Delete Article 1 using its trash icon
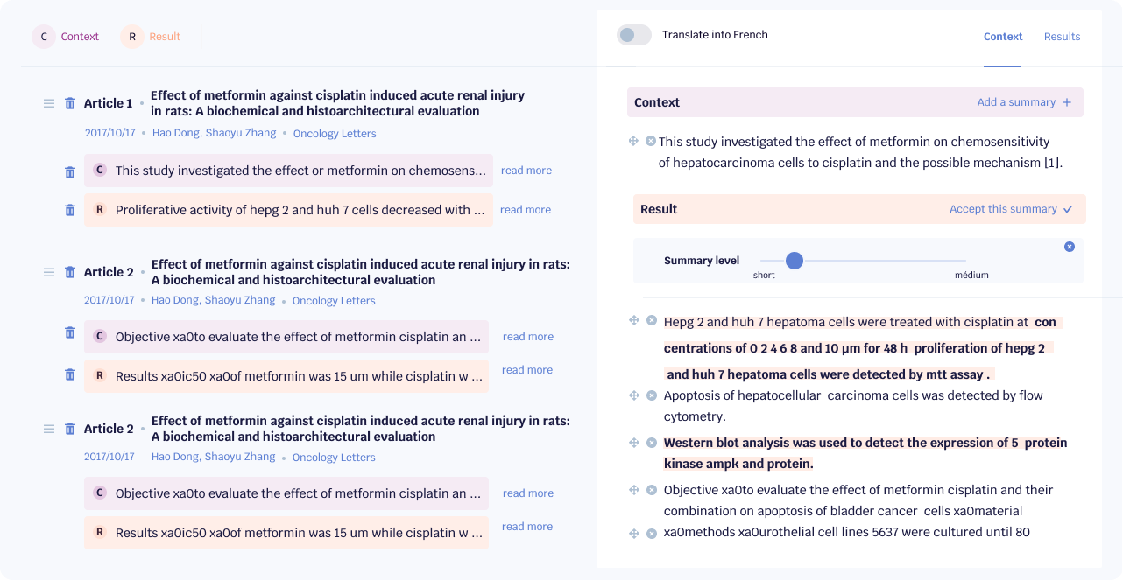 pyautogui.click(x=70, y=103)
